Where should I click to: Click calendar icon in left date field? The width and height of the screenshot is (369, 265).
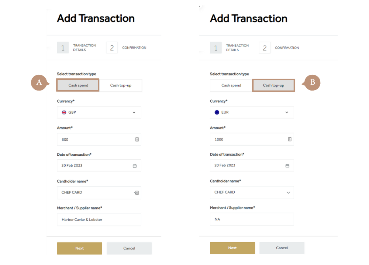click(x=135, y=166)
